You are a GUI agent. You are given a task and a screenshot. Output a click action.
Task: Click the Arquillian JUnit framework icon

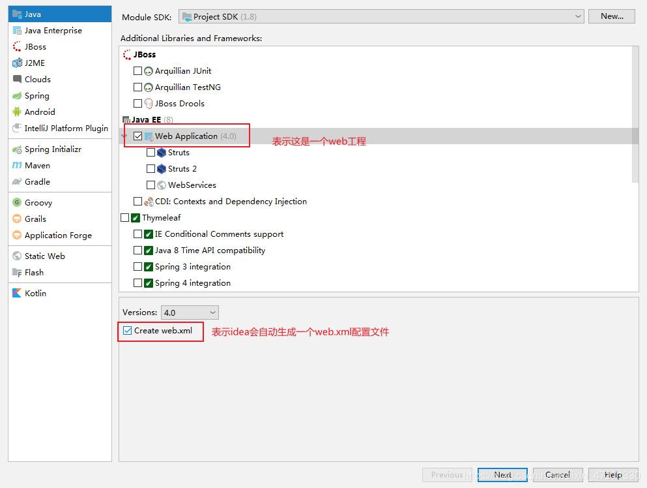(149, 71)
